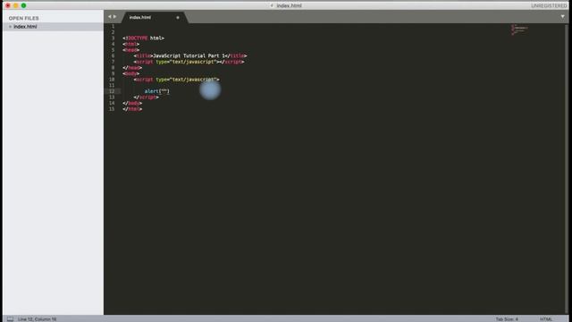The width and height of the screenshot is (572, 322).
Task: Click the tab history forward arrow
Action: (115, 17)
